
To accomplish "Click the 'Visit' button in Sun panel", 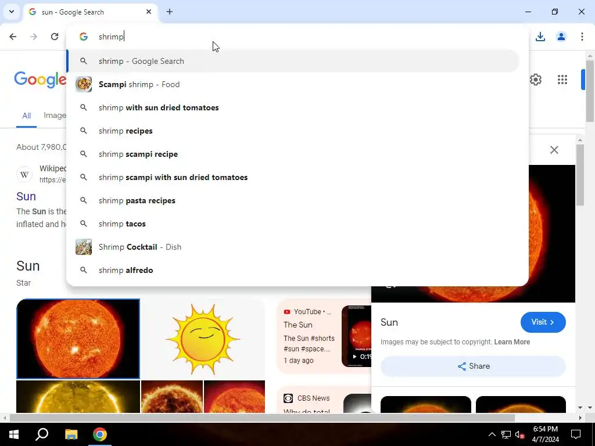I will click(543, 322).
